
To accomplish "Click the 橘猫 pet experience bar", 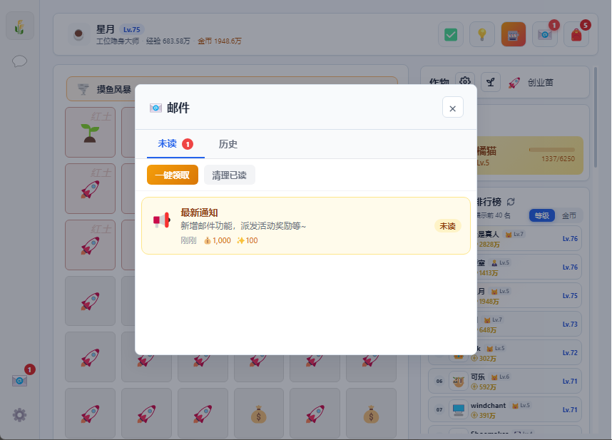I will [x=552, y=150].
